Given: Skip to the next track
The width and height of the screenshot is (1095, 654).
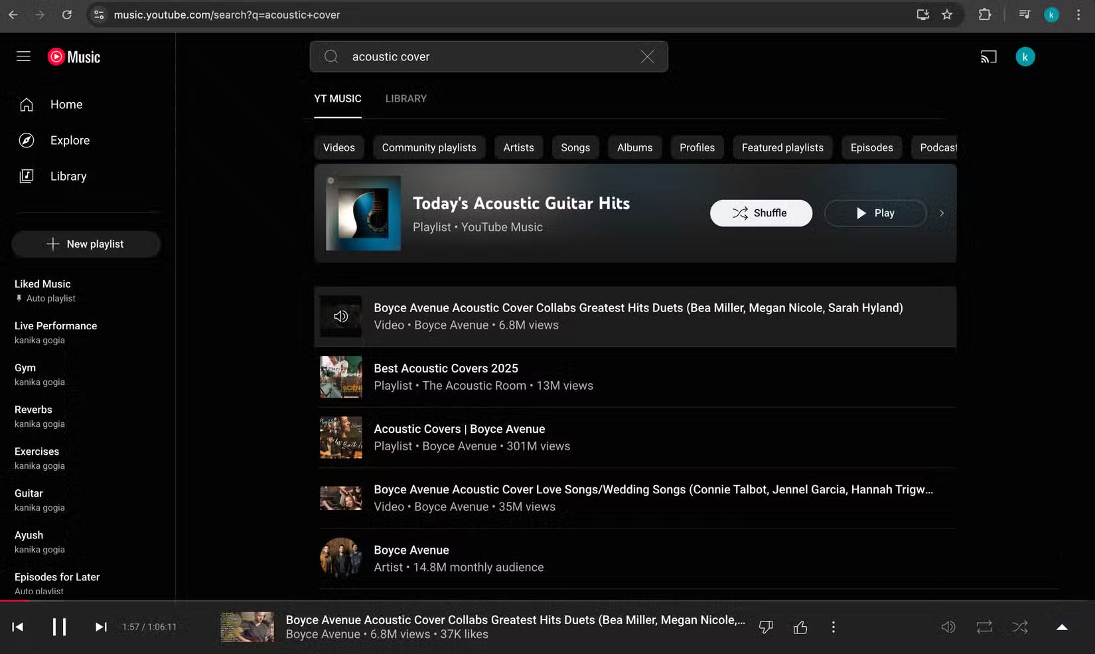Looking at the screenshot, I should [x=100, y=627].
